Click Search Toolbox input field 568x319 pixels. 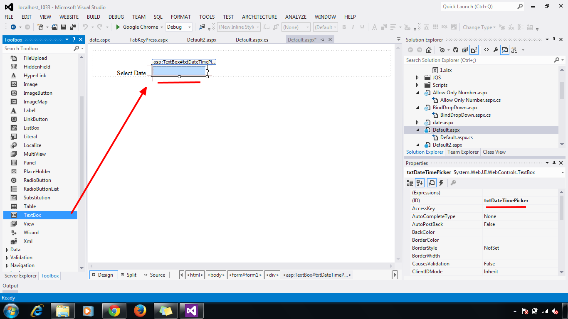click(38, 49)
